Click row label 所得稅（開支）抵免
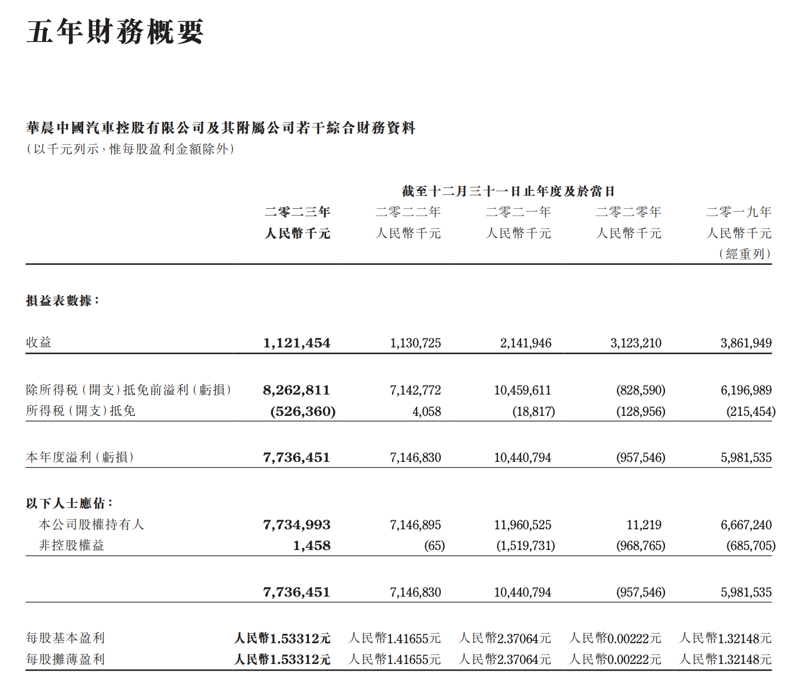The height and width of the screenshot is (687, 802). click(81, 411)
